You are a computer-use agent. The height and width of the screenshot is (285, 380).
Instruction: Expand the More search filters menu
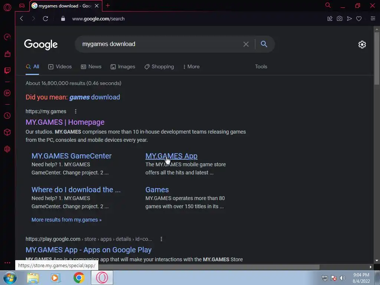click(191, 67)
